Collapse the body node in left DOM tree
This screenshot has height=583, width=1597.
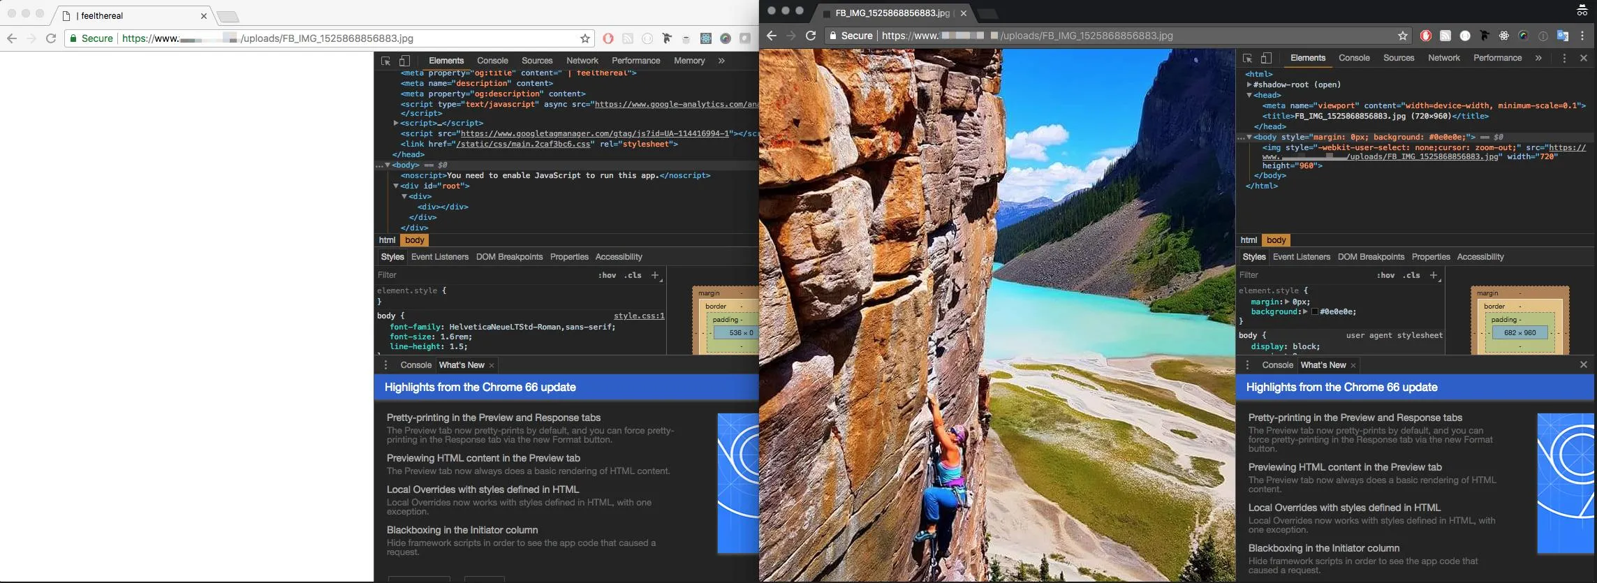point(388,165)
